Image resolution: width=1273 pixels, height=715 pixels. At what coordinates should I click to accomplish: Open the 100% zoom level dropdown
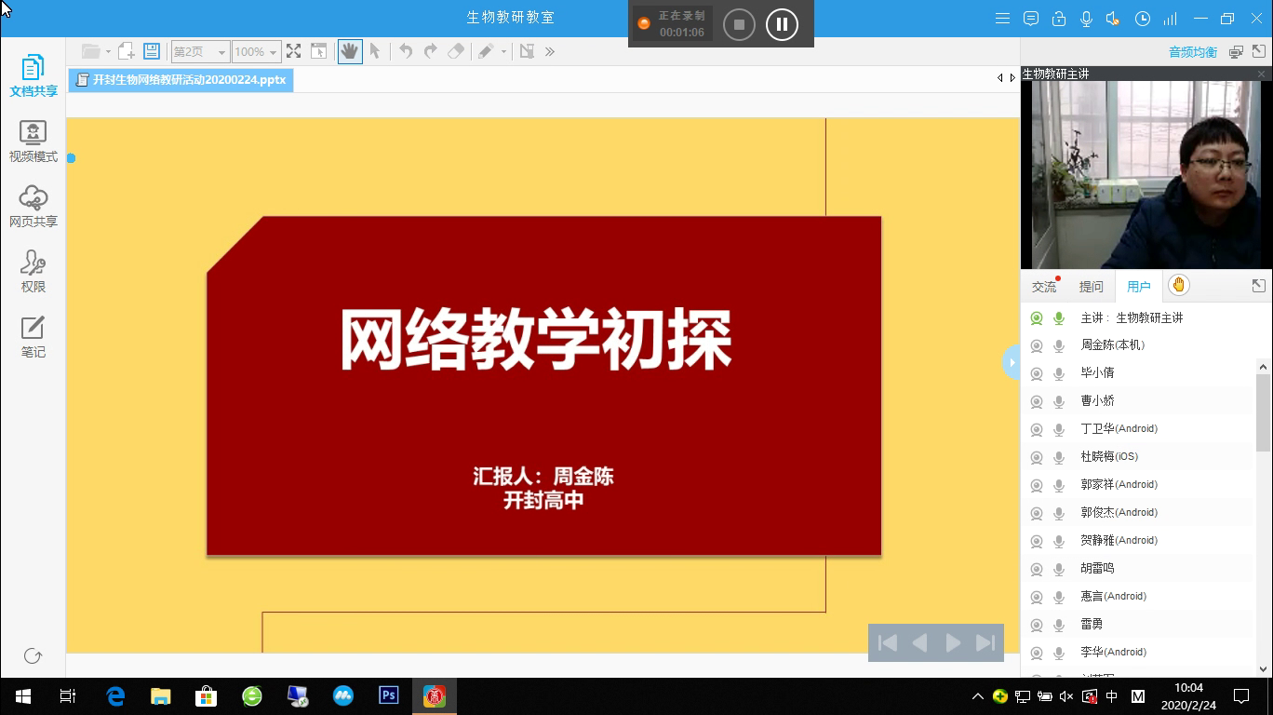(x=256, y=52)
